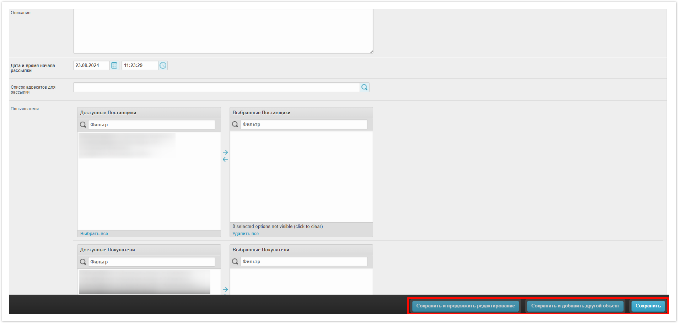Image resolution: width=678 pixels, height=323 pixels.
Task: Focus the Доступные Поставщики filter input
Action: (151, 125)
